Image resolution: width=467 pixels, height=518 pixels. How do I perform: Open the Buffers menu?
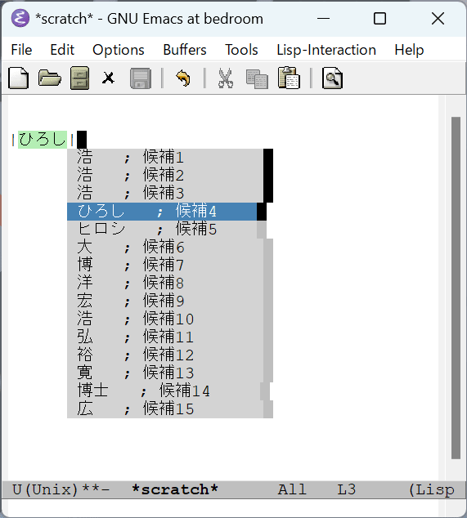185,50
